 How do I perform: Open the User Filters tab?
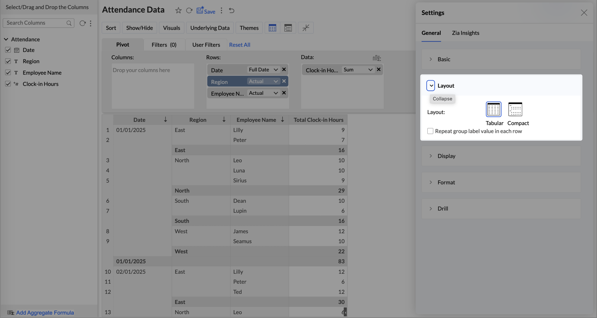point(206,45)
